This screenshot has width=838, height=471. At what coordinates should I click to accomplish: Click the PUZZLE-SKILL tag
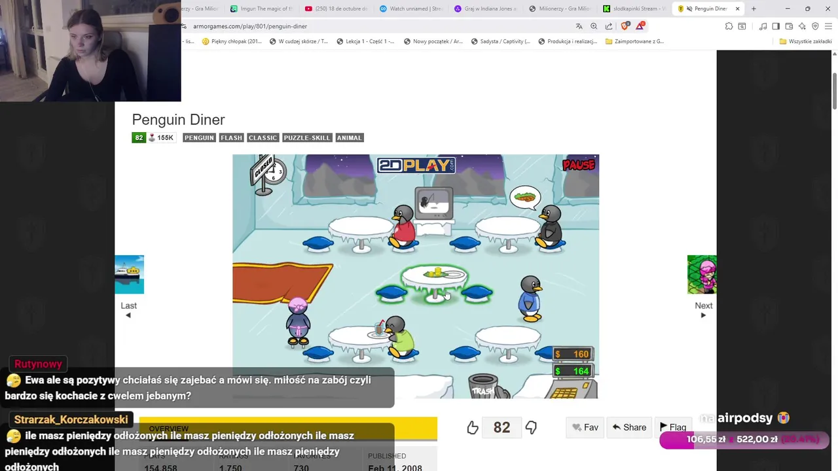307,138
